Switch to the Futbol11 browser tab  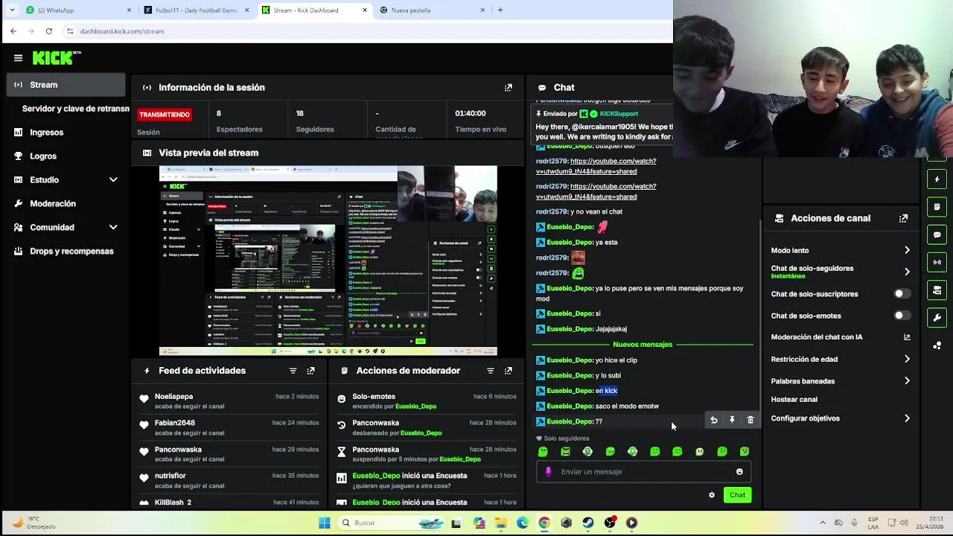[197, 10]
